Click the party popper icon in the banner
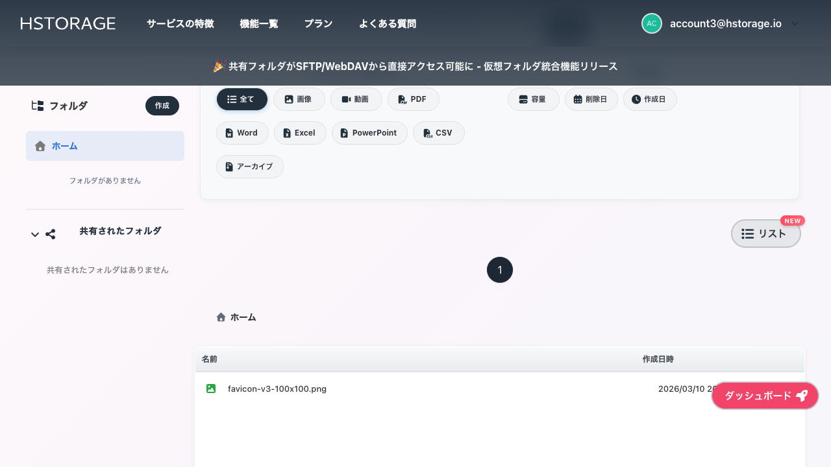The image size is (831, 467). pyautogui.click(x=219, y=66)
